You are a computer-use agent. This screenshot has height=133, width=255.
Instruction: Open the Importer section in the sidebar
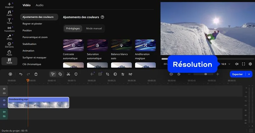pyautogui.click(x=9, y=5)
